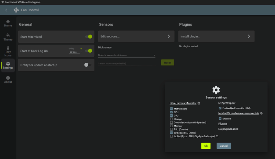This screenshot has height=159, width=275.
Task: Enable Notify for update at startup
Action: click(x=88, y=65)
